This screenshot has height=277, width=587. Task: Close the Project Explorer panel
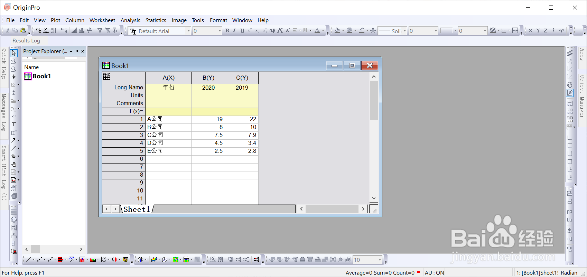pyautogui.click(x=83, y=51)
